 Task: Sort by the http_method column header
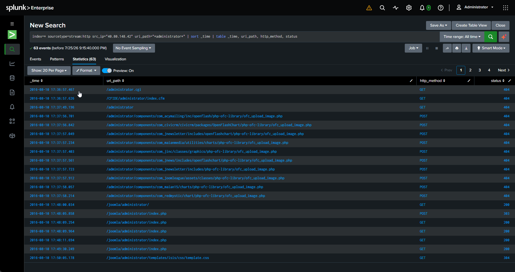pyautogui.click(x=432, y=81)
